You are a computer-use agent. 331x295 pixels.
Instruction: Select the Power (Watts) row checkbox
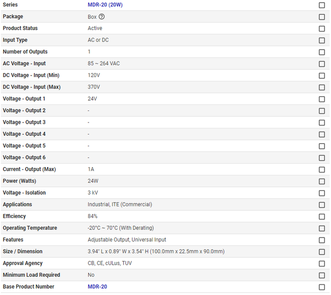tap(322, 181)
